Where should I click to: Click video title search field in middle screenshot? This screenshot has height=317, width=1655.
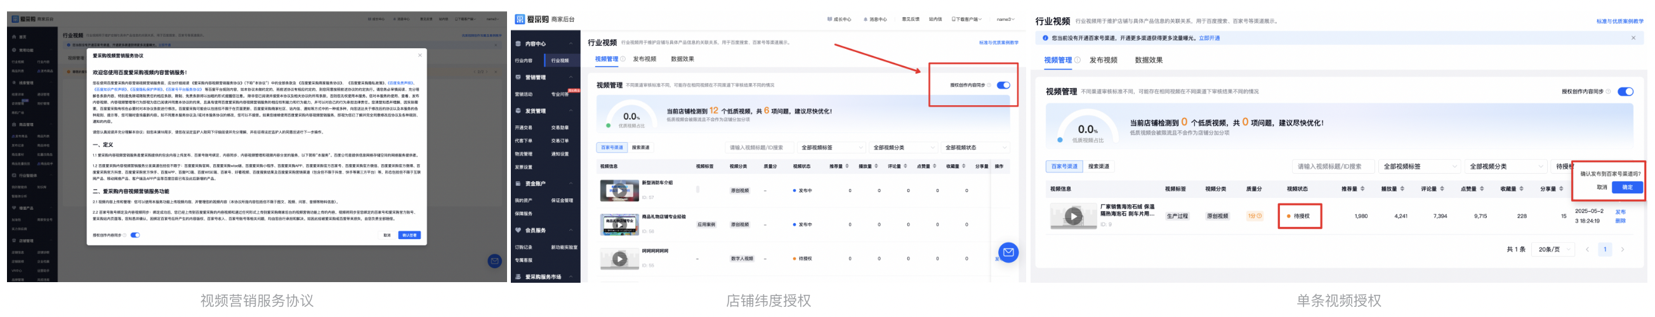click(x=760, y=148)
